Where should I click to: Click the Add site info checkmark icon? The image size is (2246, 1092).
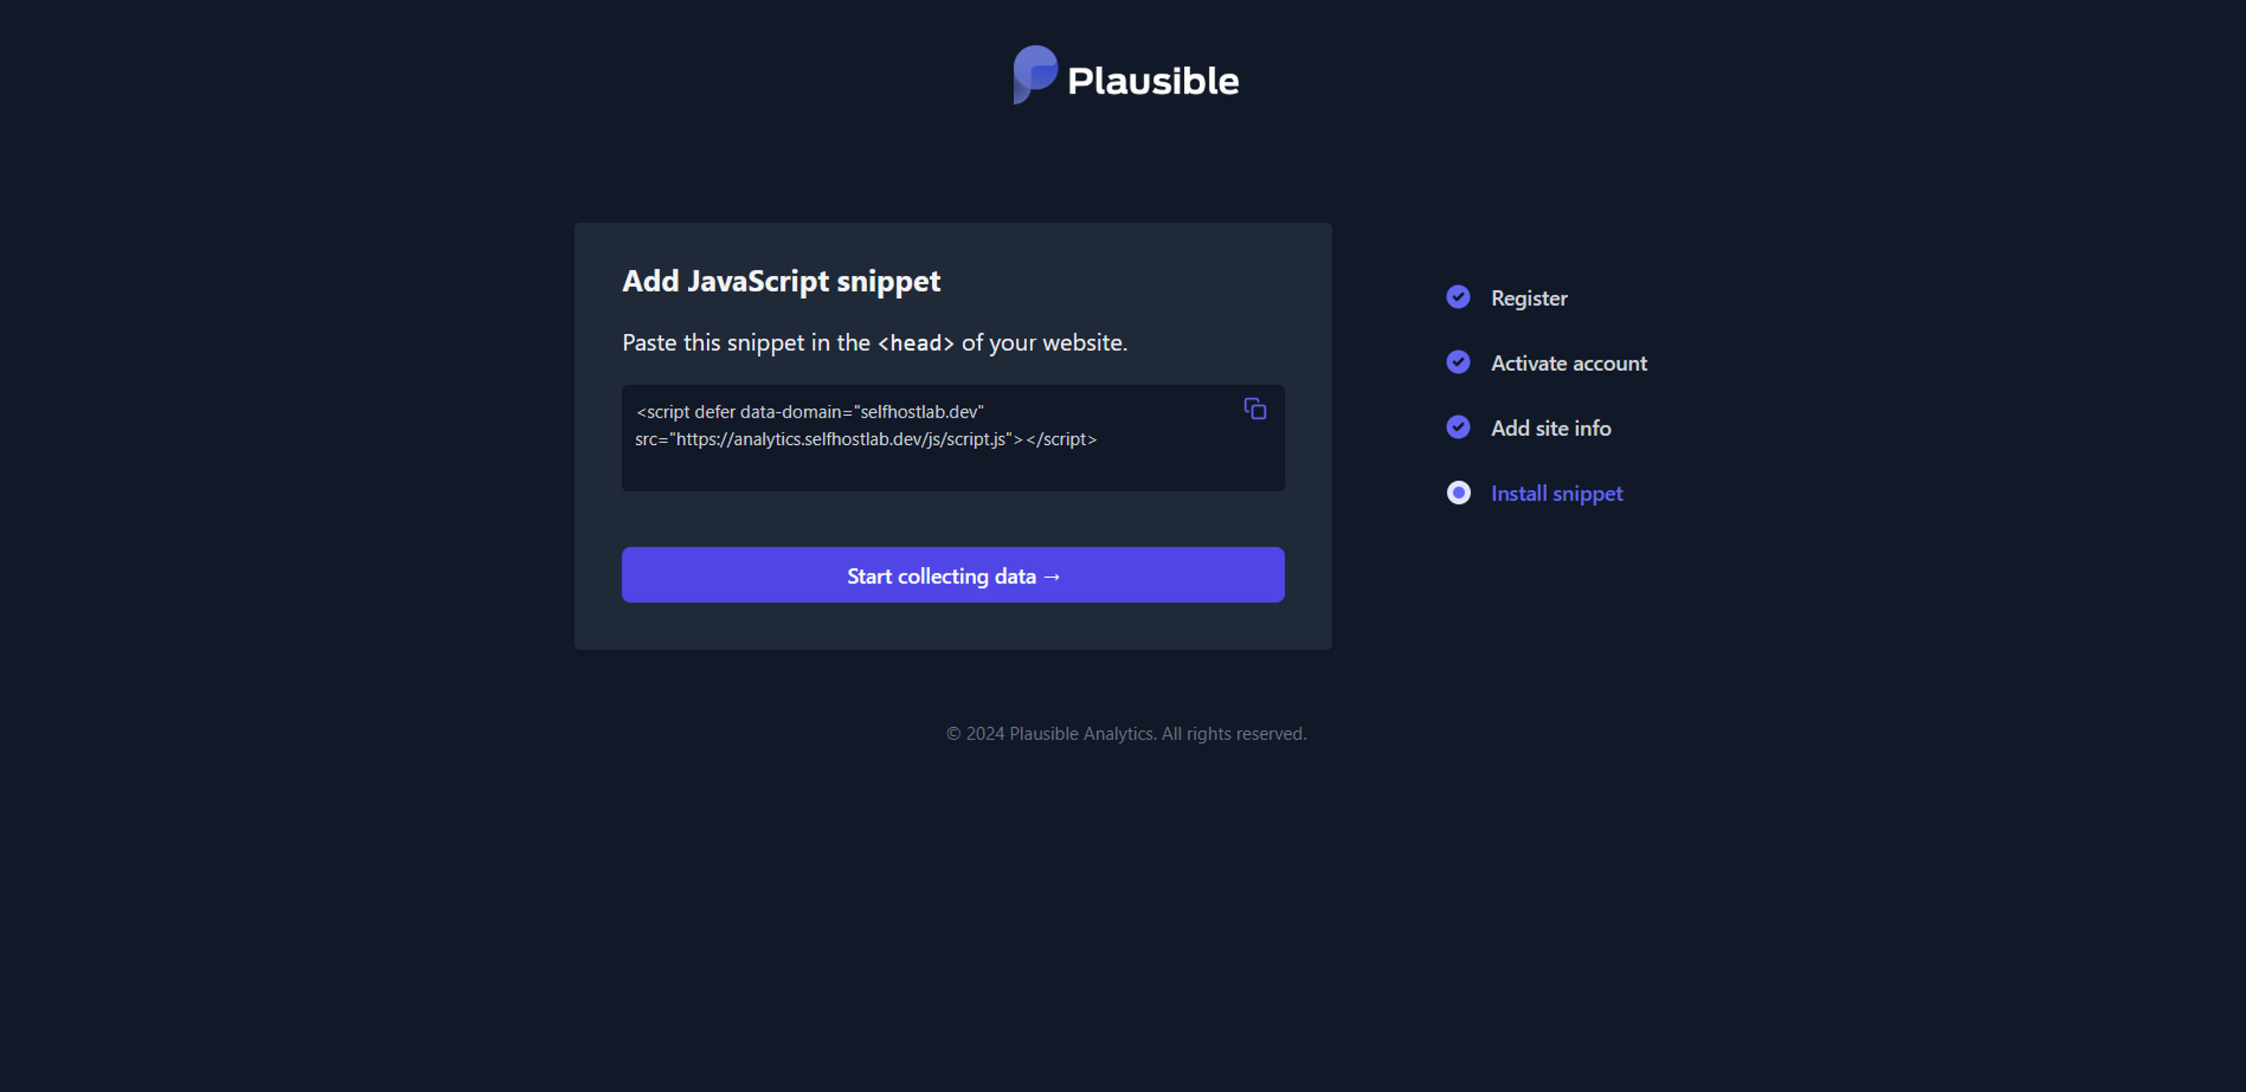coord(1458,427)
